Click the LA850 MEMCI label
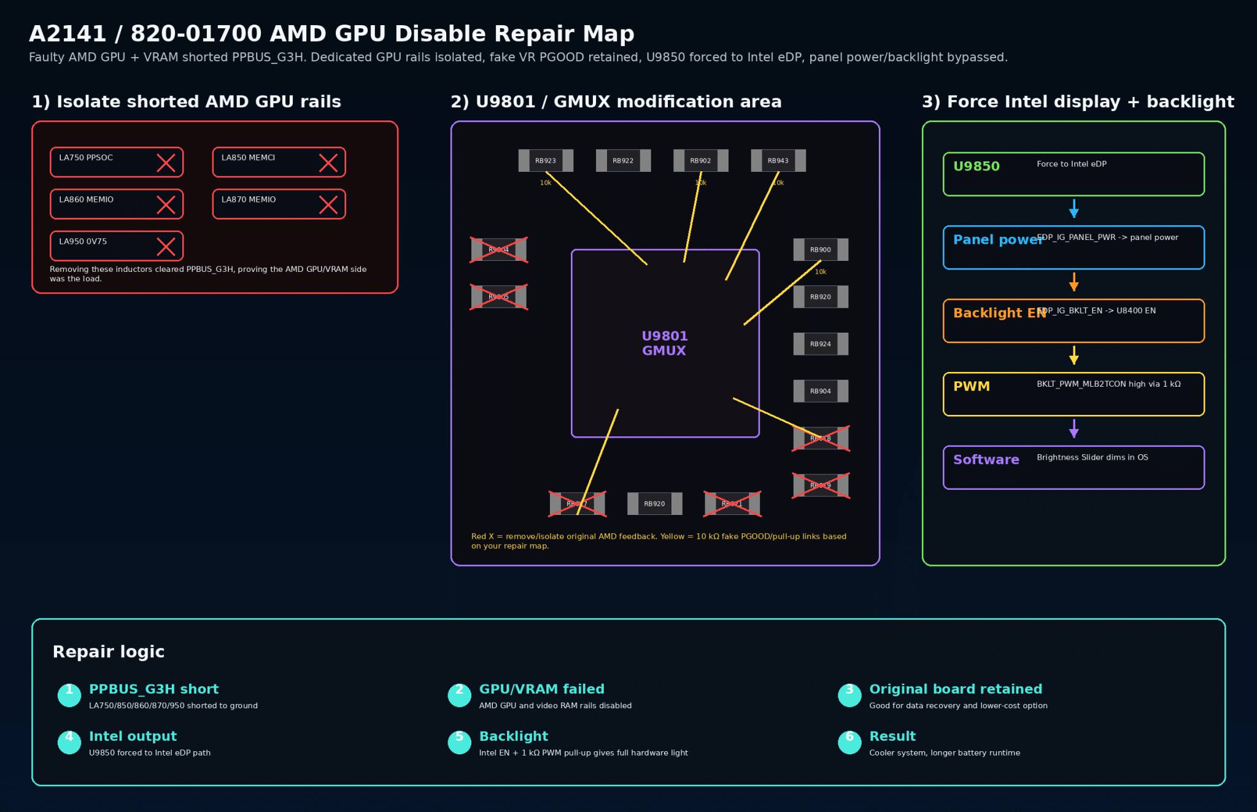1257x812 pixels. click(x=248, y=158)
